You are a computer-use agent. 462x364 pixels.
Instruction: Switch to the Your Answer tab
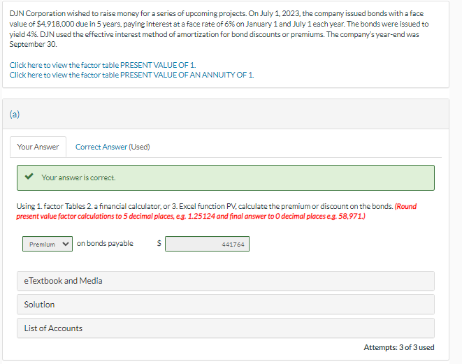pyautogui.click(x=38, y=147)
